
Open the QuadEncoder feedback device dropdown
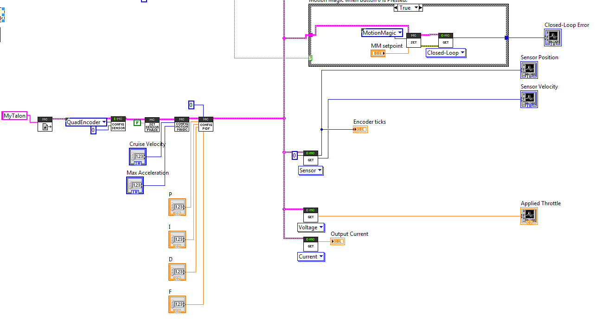pyautogui.click(x=104, y=122)
